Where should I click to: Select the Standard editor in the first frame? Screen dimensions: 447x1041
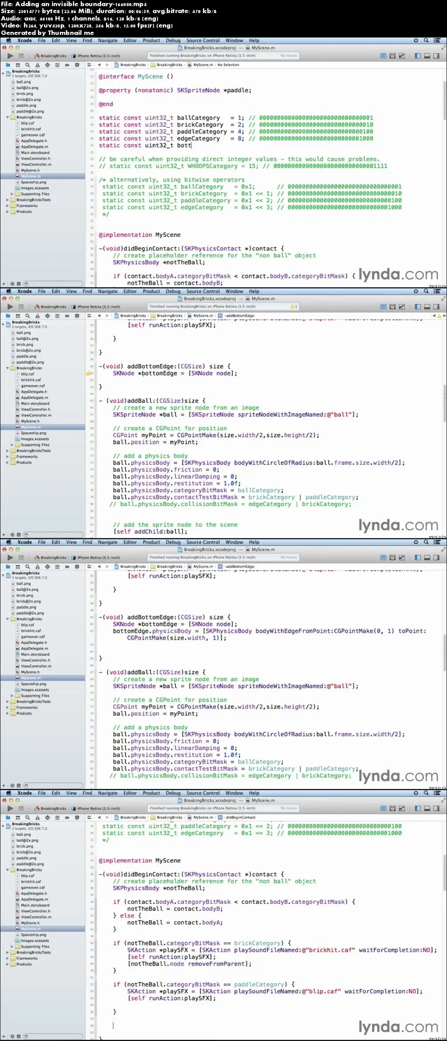383,56
